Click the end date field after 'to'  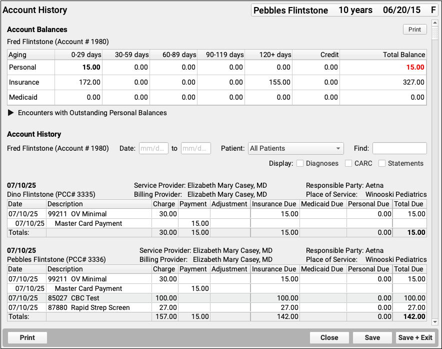(196, 149)
